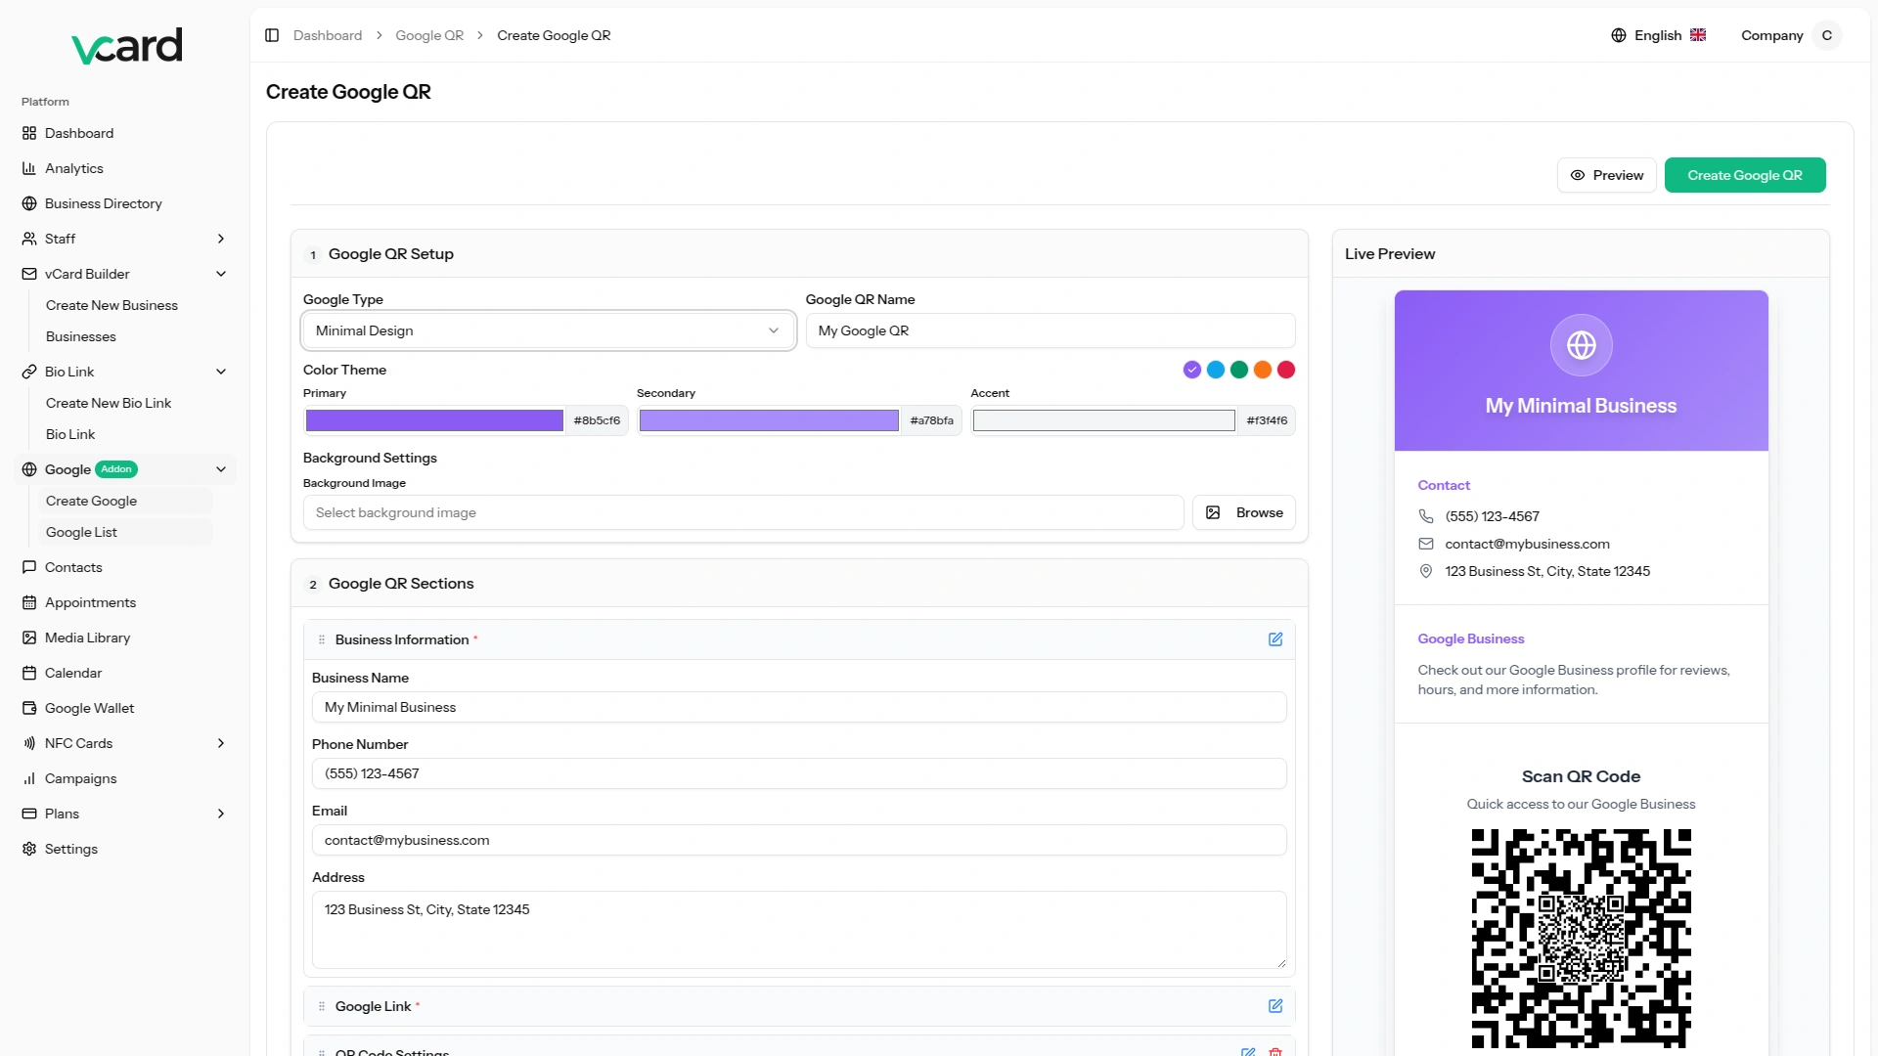The image size is (1878, 1056).
Task: Click the edit icon for Google Link
Action: (x=1275, y=1006)
